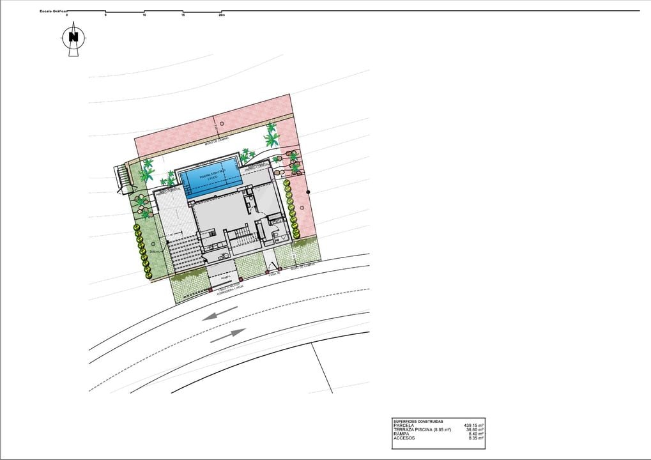Click the "PARCELA" row label
The width and height of the screenshot is (651, 460).
click(404, 425)
